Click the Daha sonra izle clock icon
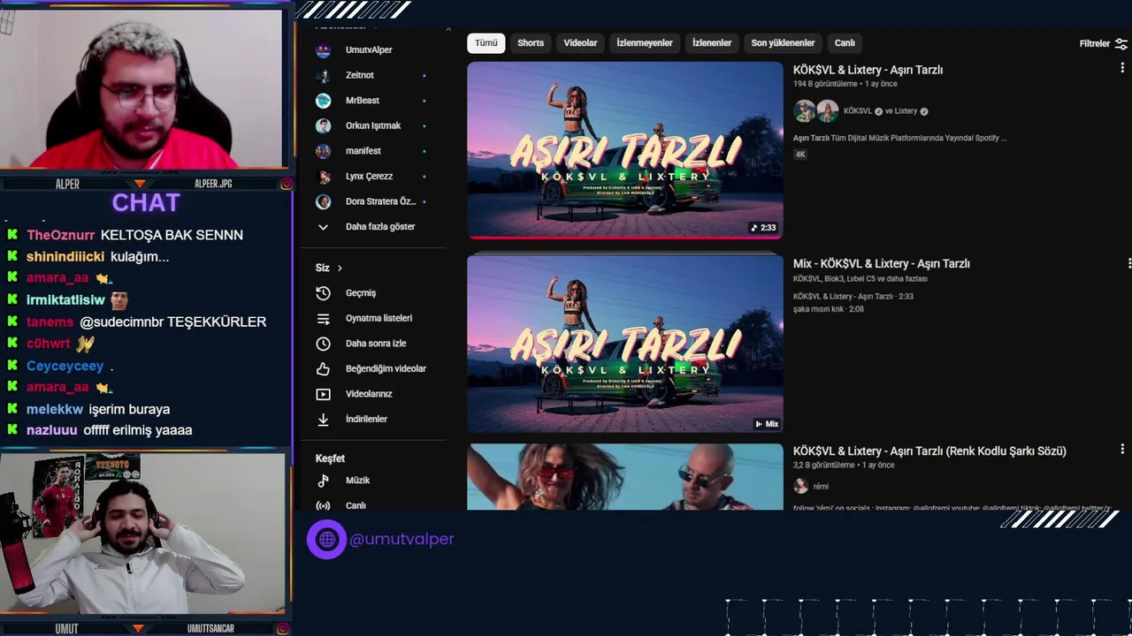Screen dimensions: 1132x636 point(324,344)
